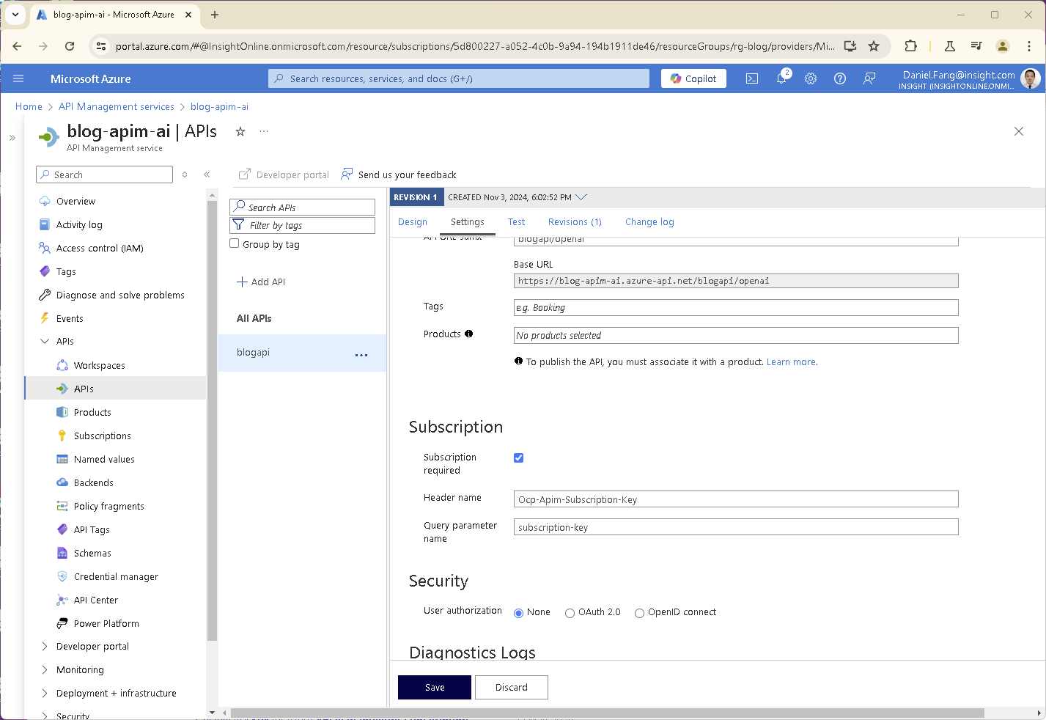Select OAuth 2.0 user authorization

pos(570,613)
